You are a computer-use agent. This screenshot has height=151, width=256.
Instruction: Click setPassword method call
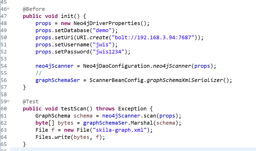point(72,52)
